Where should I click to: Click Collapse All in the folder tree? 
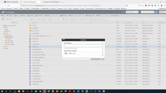(14, 22)
